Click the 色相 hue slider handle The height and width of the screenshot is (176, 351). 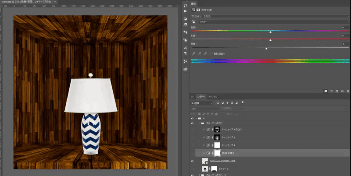270,32
